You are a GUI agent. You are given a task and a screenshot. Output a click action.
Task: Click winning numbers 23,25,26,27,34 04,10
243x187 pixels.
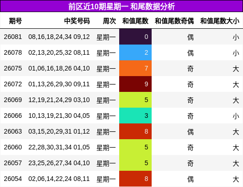(59, 163)
